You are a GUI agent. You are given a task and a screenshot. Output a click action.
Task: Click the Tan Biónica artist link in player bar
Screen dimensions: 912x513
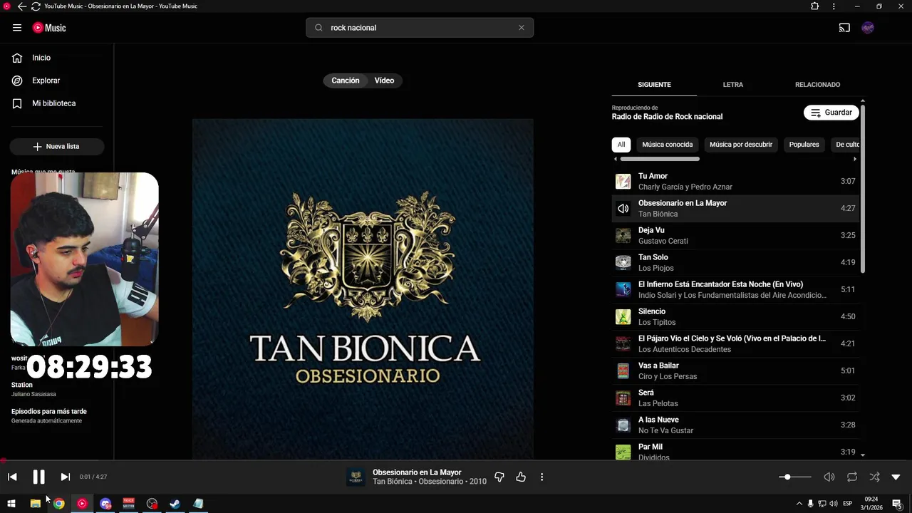tap(393, 482)
